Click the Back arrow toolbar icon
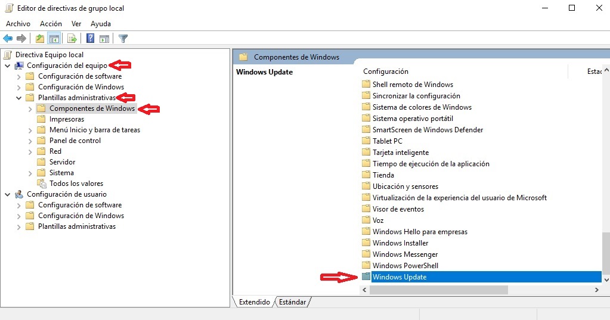 click(8, 39)
